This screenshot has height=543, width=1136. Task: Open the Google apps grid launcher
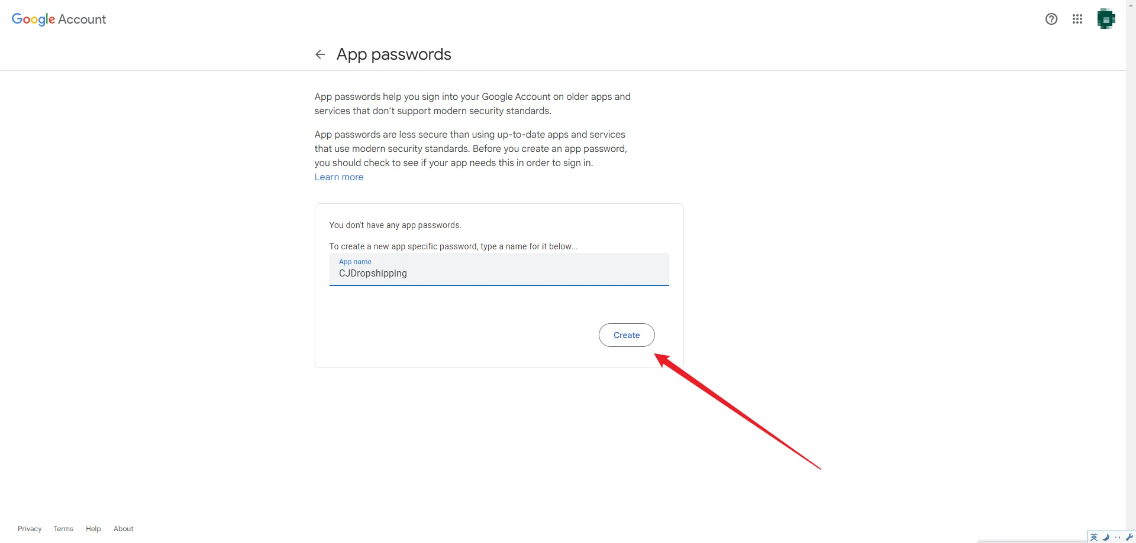point(1077,19)
